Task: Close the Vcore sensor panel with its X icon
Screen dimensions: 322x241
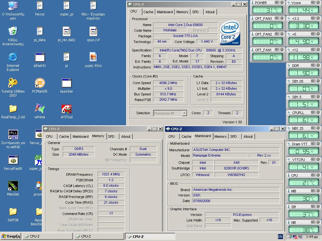Action: 318,3
